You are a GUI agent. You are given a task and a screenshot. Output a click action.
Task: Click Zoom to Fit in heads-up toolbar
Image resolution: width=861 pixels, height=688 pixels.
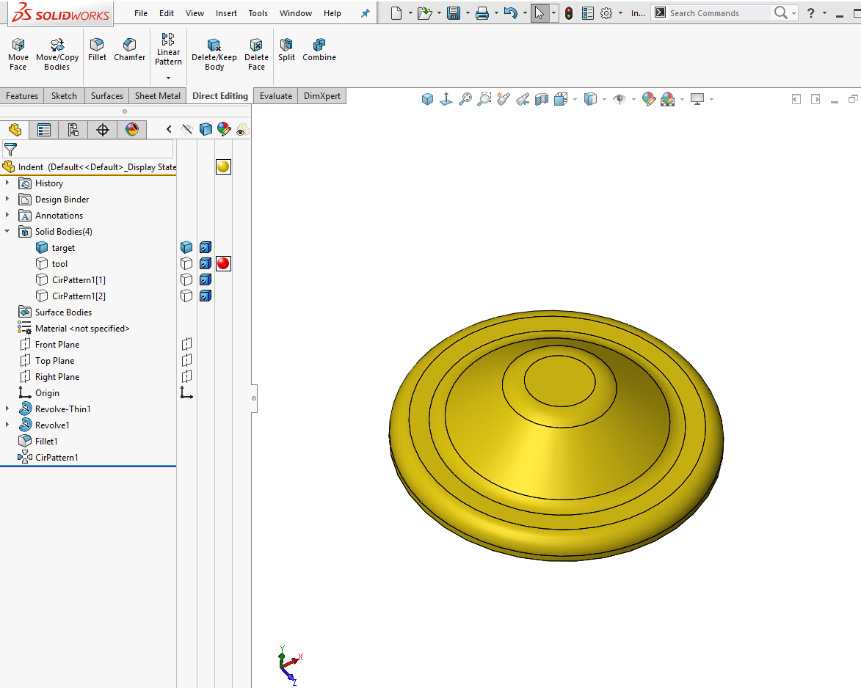(465, 99)
